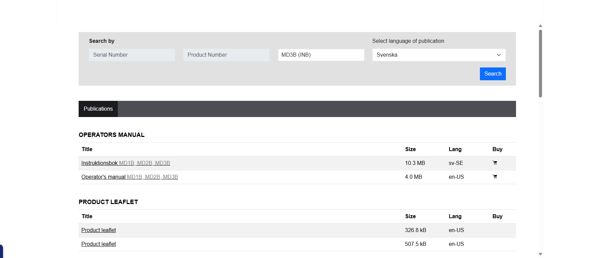This screenshot has width=596, height=258.
Task: Click the 4.0 MB size cell
Action: 413,177
